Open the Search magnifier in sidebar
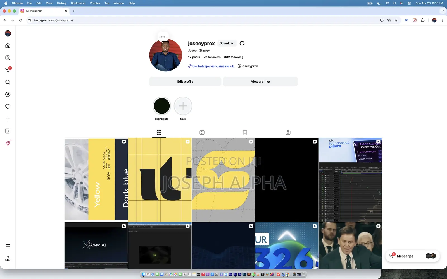 (8, 82)
